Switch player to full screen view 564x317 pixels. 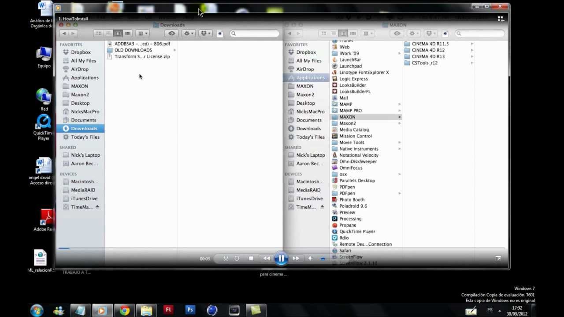(498, 258)
